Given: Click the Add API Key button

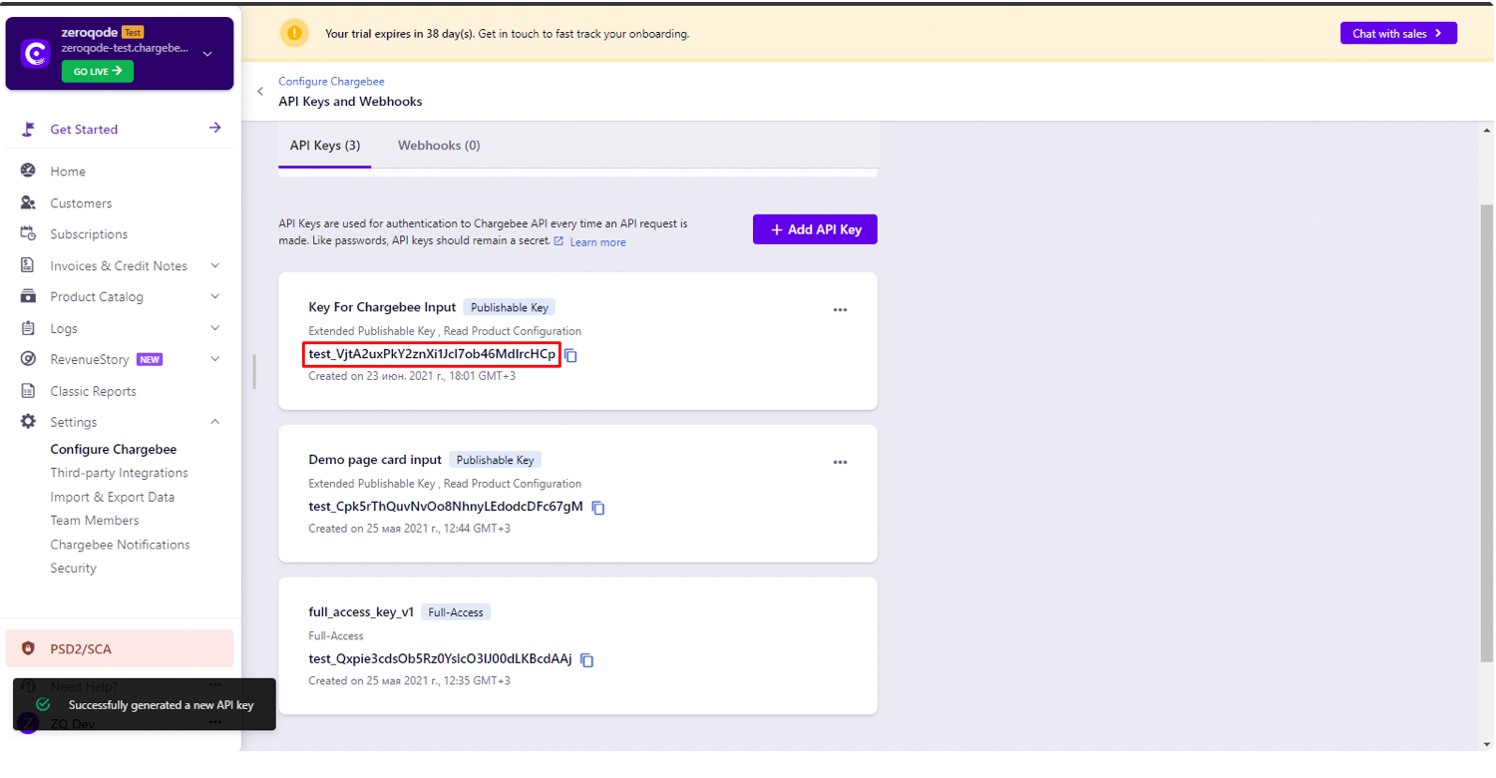Looking at the screenshot, I should [815, 229].
